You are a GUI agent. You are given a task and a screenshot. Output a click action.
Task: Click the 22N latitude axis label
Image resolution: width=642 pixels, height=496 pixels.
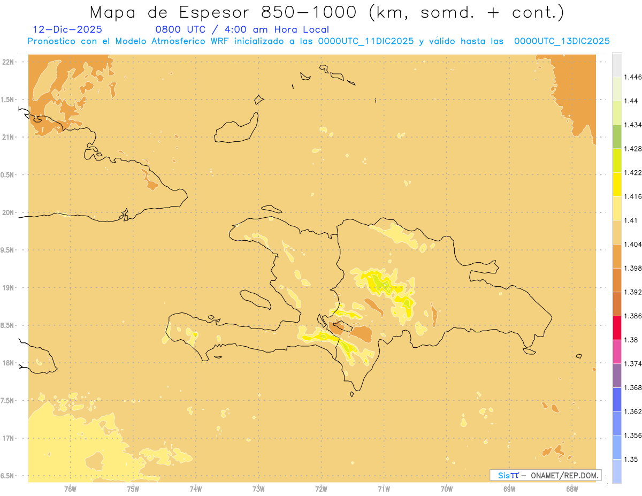[9, 62]
